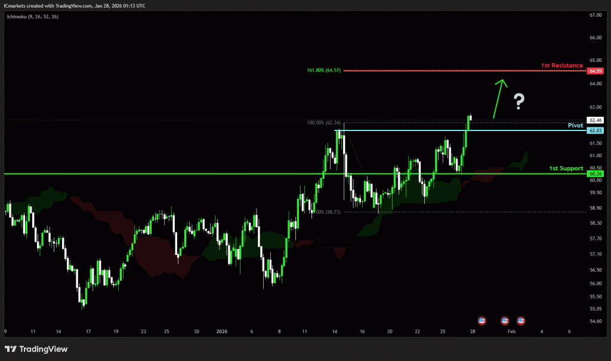Click the green 60.26 support price tag
The height and width of the screenshot is (361, 611).
[x=594, y=174]
